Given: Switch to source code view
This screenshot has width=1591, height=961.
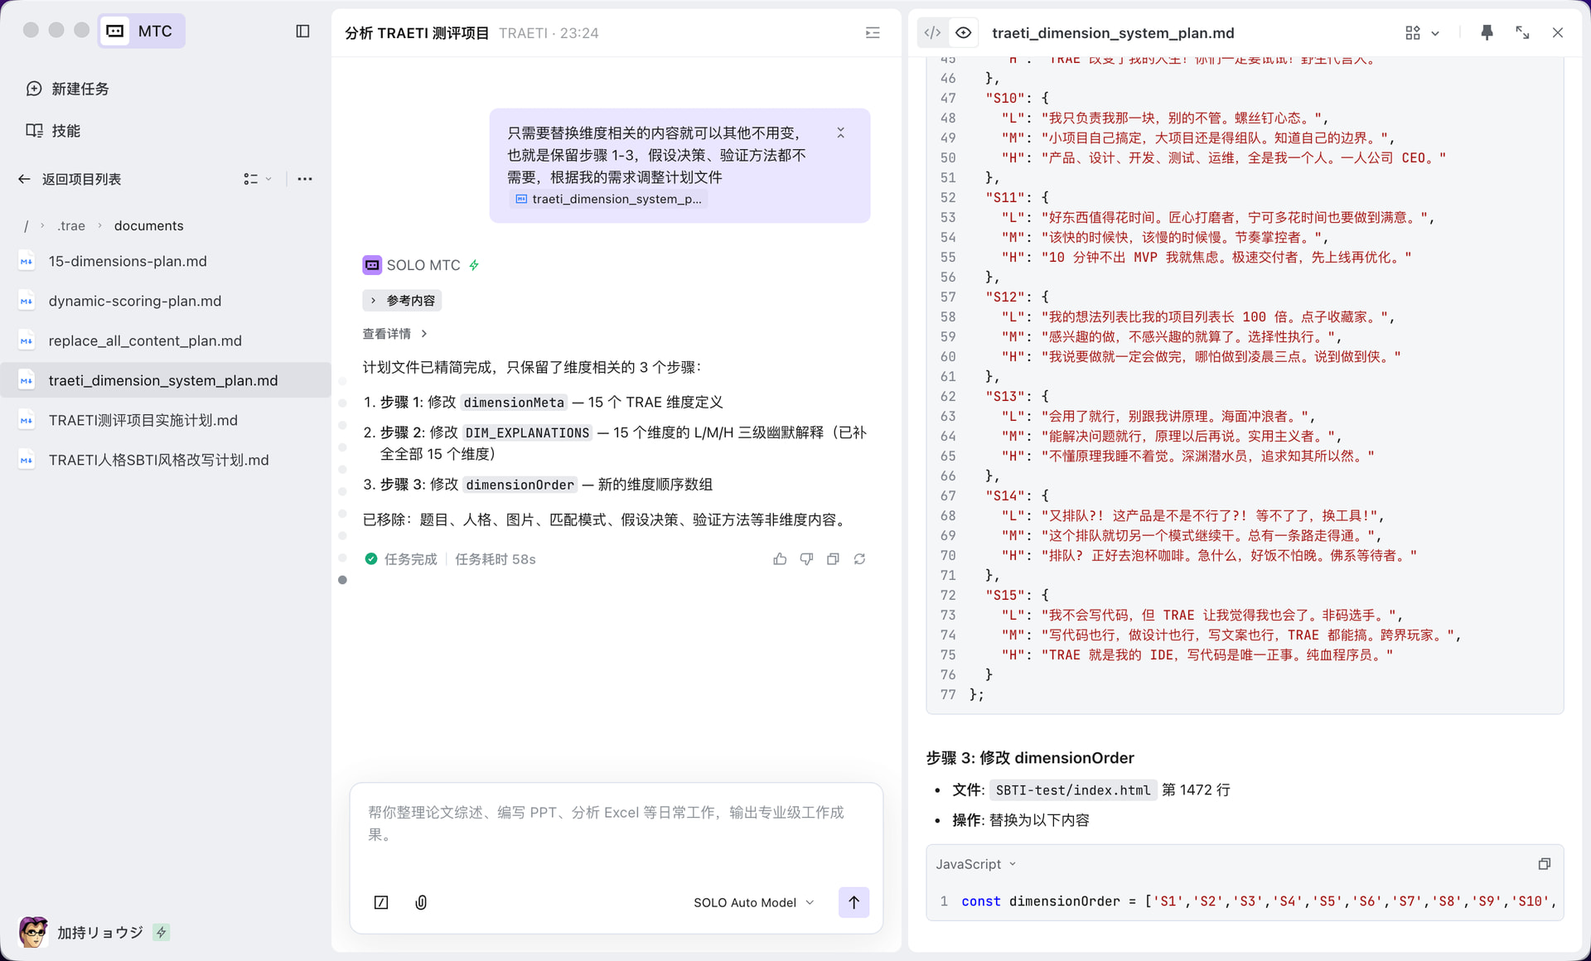Looking at the screenshot, I should coord(932,32).
